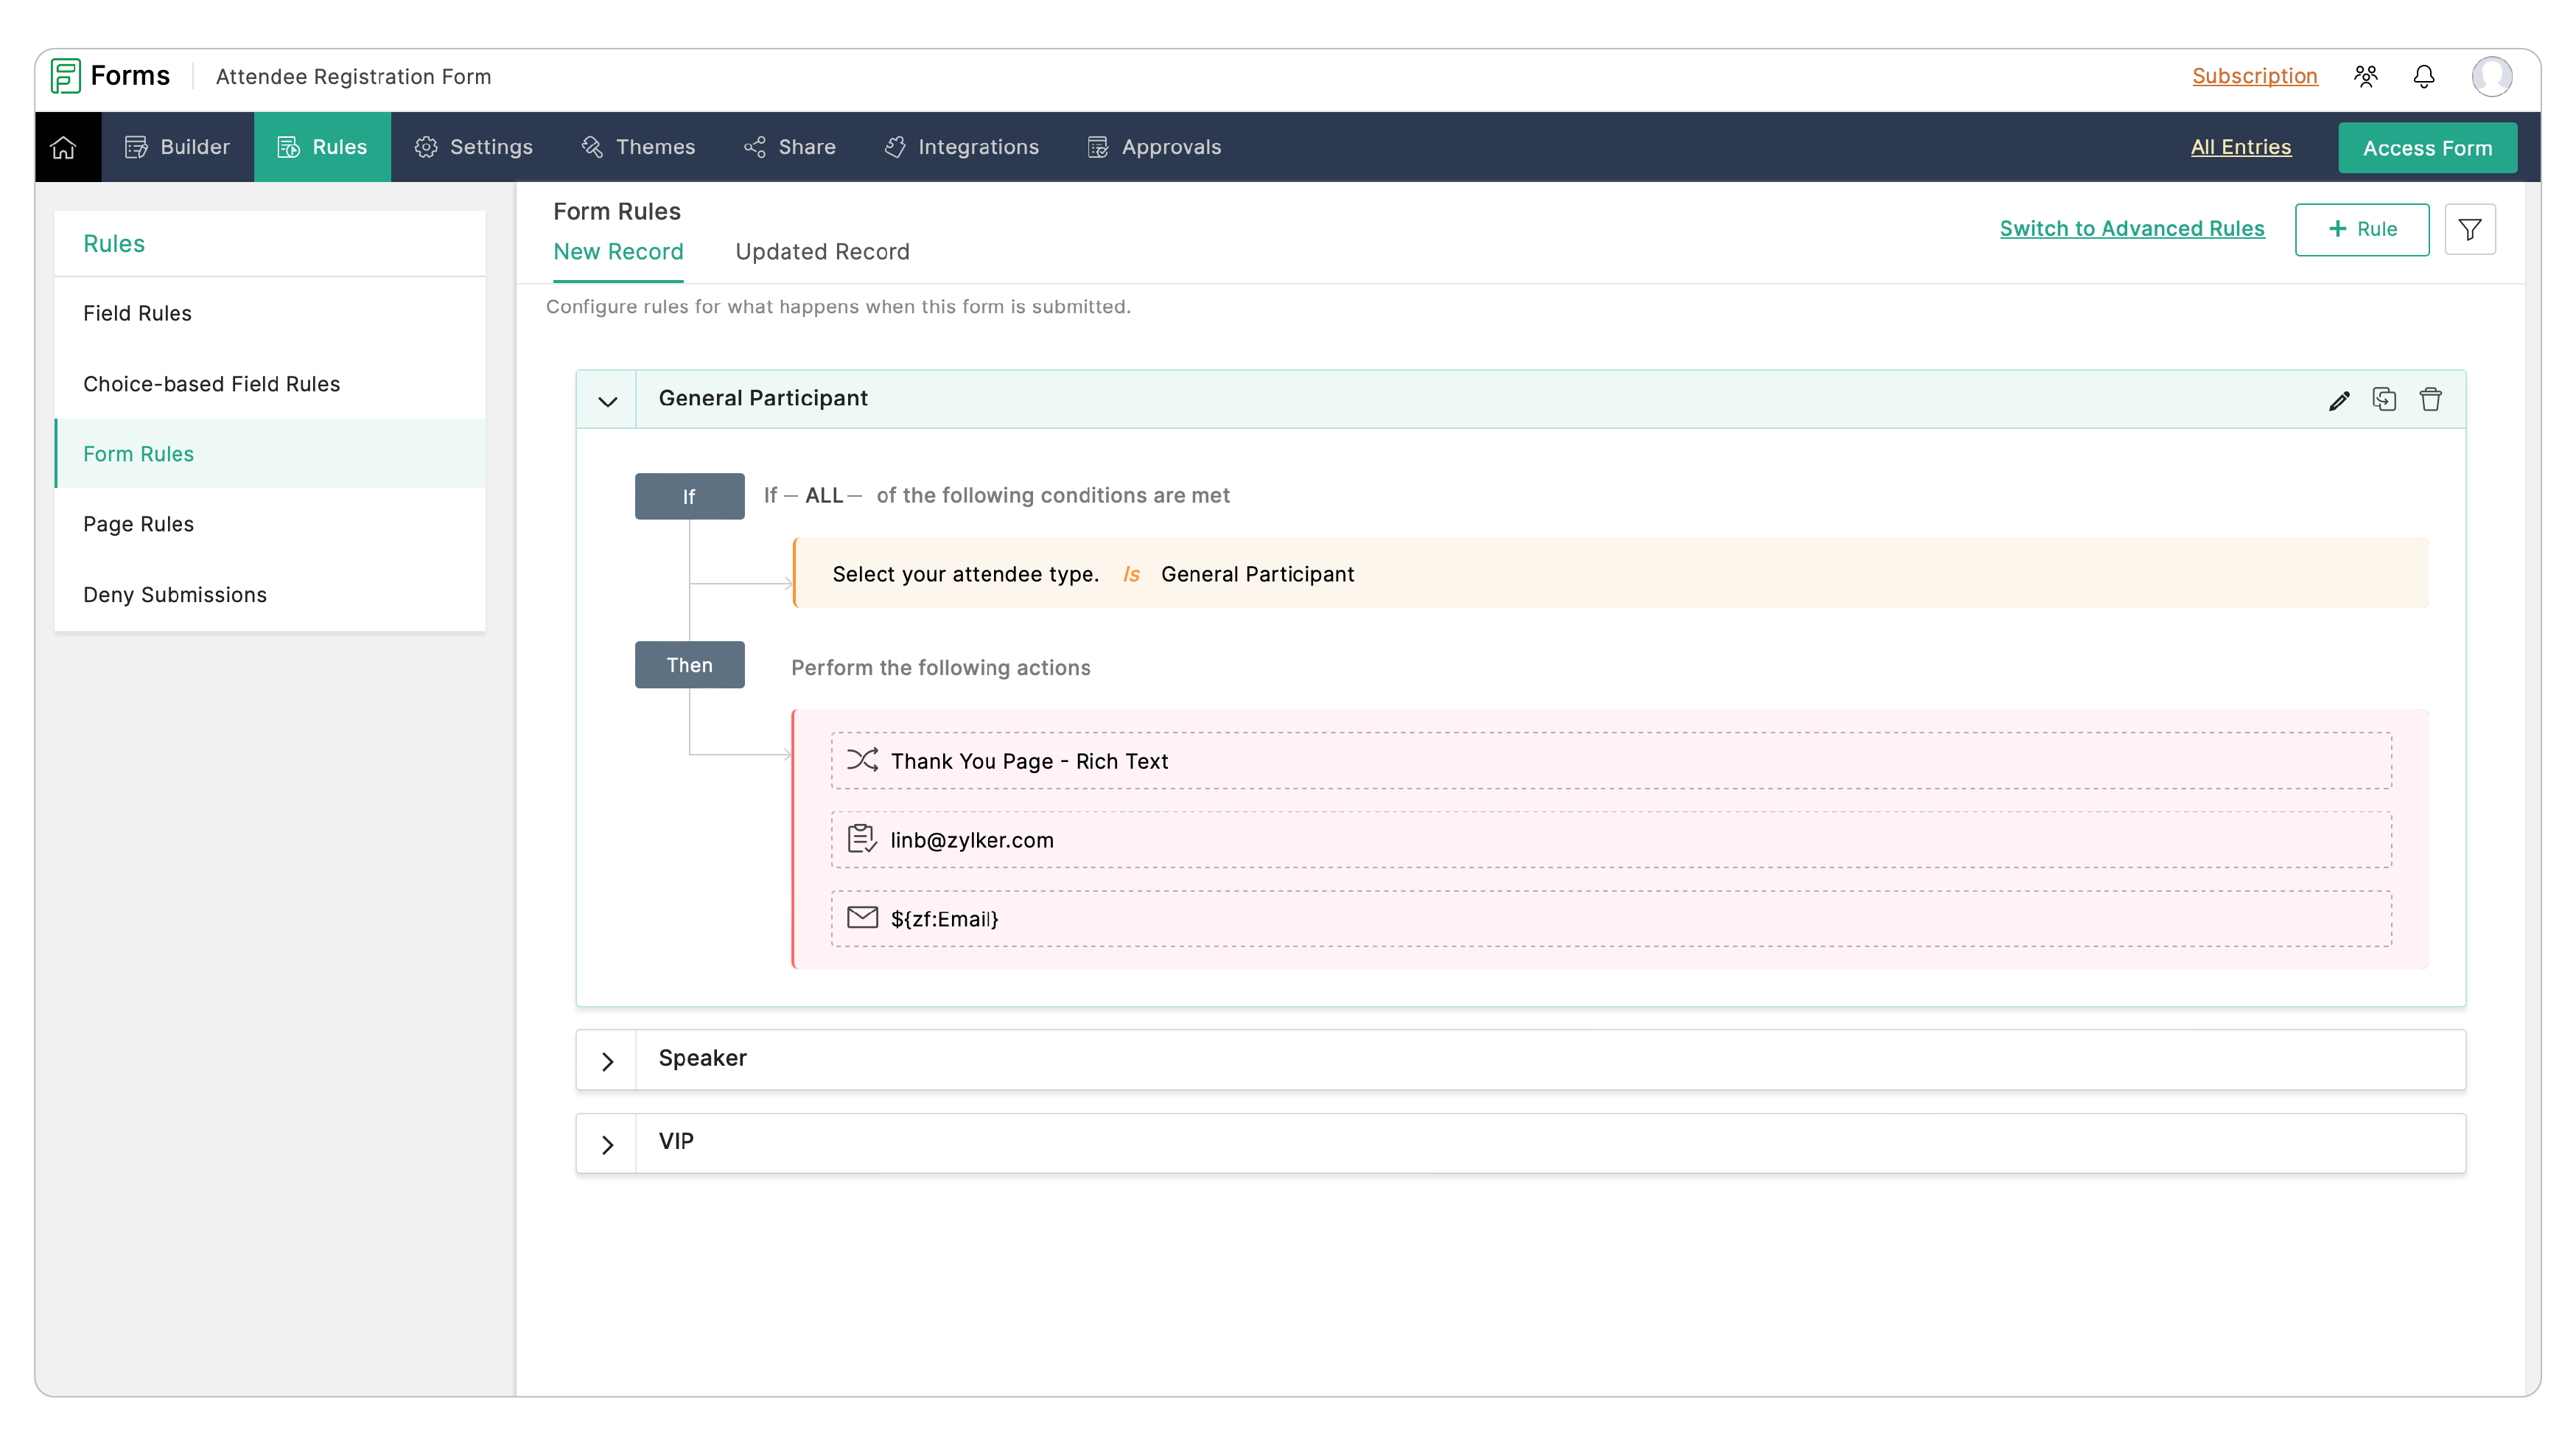
Task: Open the Thank You Page - Rich Text action
Action: click(1611, 760)
